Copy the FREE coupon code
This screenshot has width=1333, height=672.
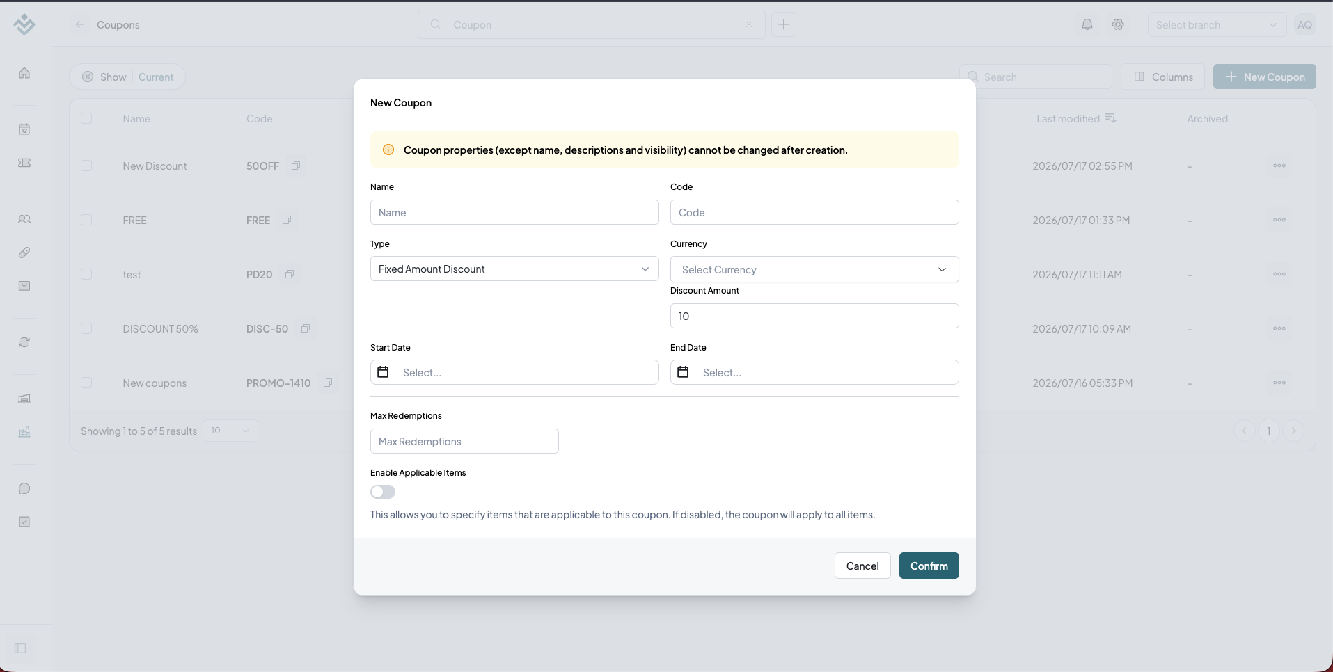point(287,220)
